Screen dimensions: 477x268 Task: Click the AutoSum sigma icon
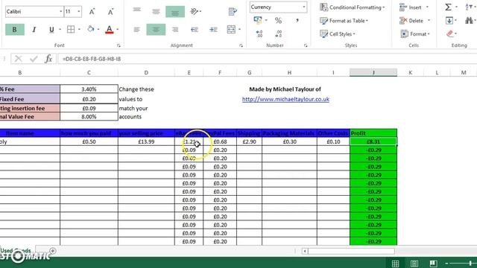448,7
